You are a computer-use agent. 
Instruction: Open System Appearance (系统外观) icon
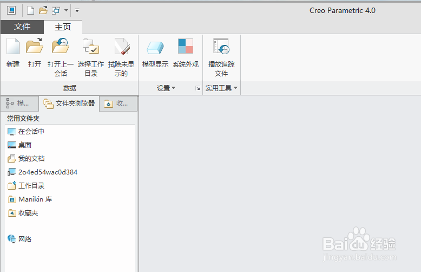pos(186,46)
